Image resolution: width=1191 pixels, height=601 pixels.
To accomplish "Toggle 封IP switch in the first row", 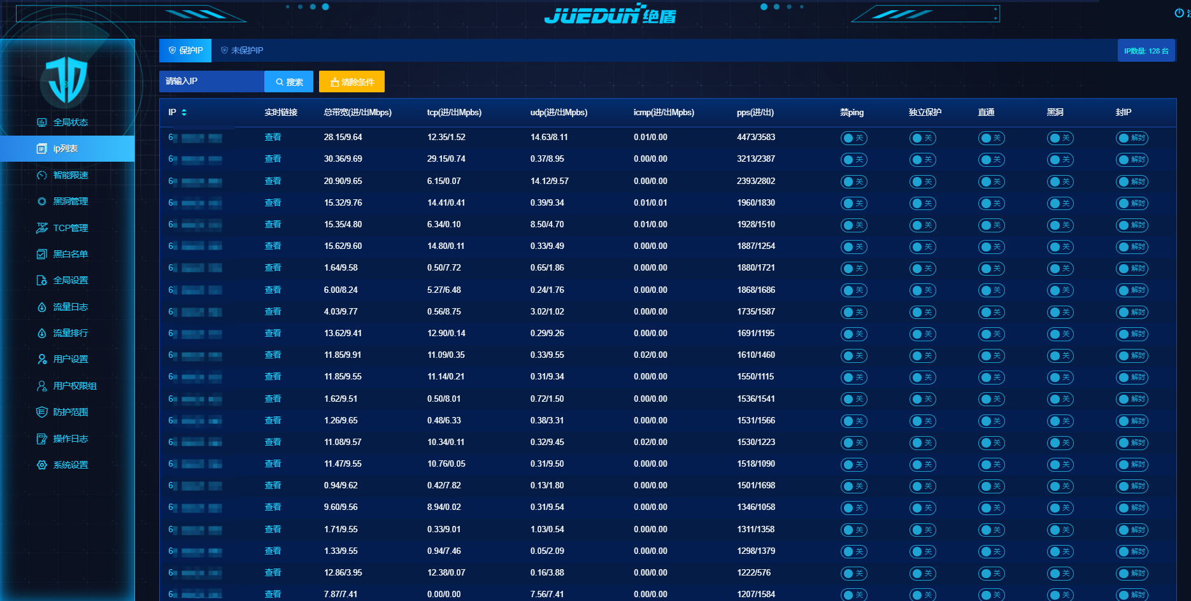I will point(1132,138).
